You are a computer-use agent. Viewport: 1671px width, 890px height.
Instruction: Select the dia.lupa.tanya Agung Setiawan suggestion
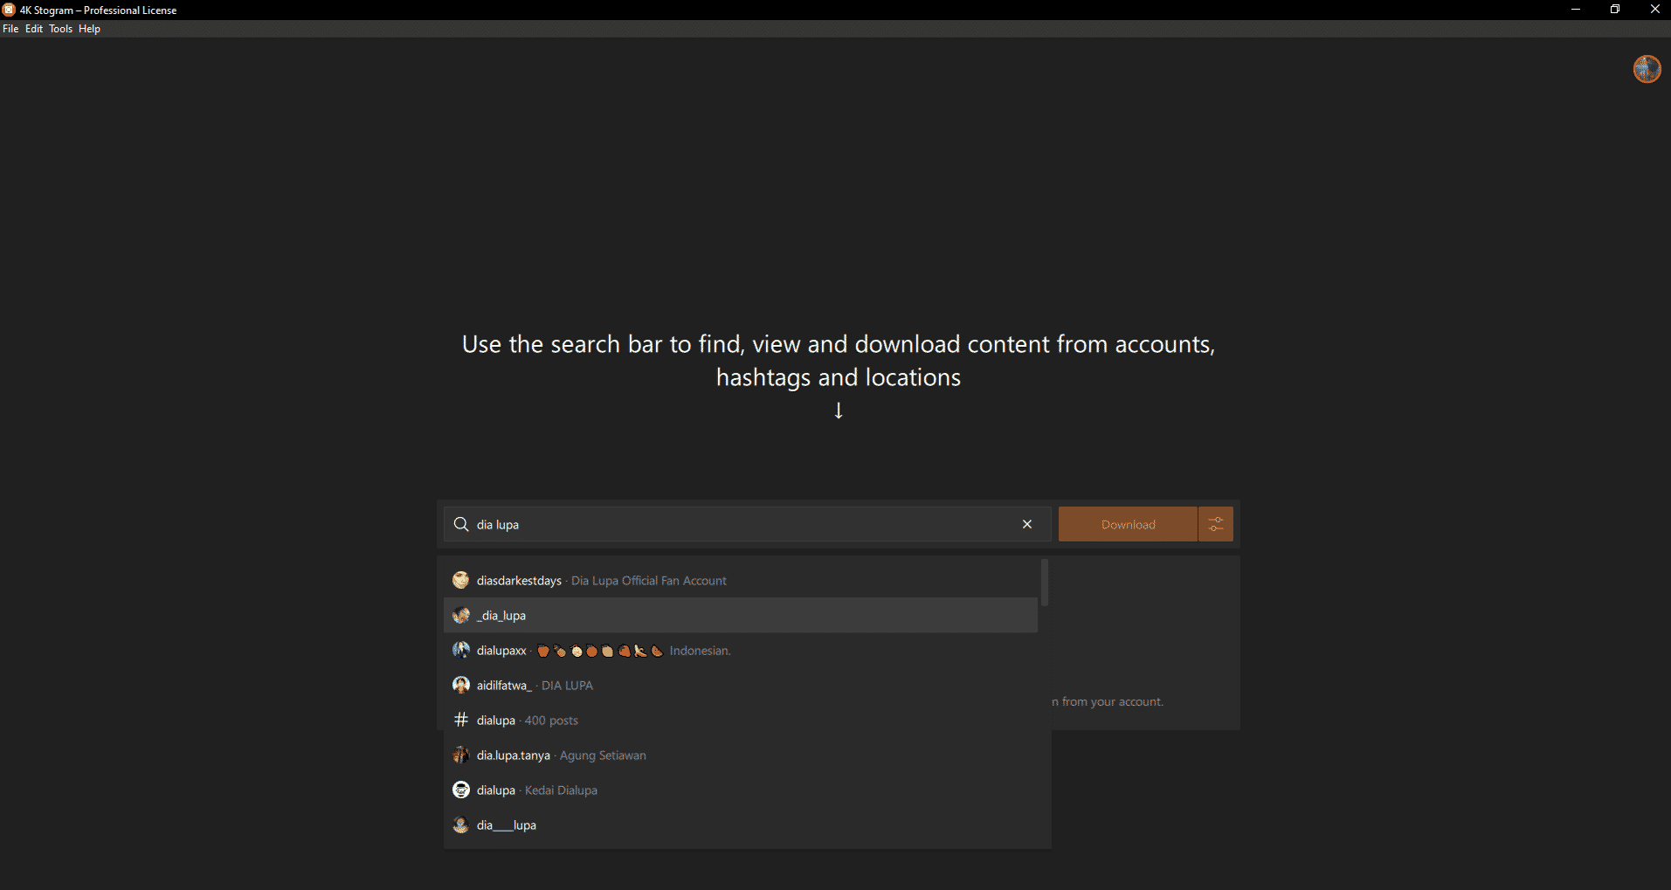coord(741,755)
